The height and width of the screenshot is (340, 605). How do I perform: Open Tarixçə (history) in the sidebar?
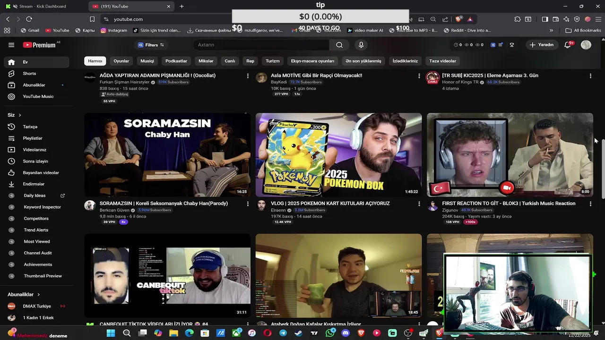click(x=37, y=127)
